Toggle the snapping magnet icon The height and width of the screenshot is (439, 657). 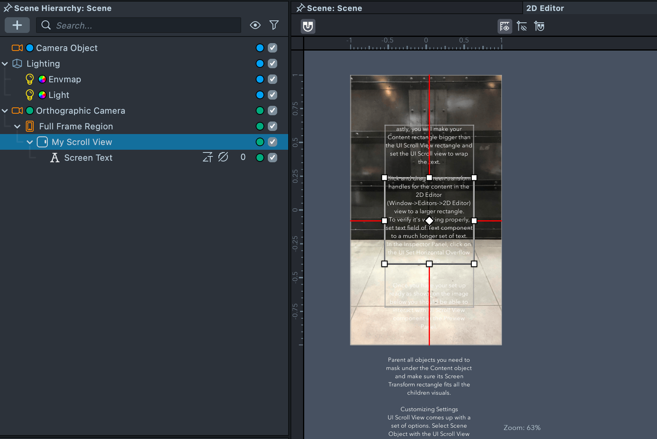pos(308,26)
